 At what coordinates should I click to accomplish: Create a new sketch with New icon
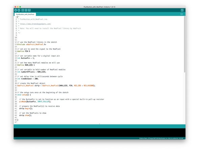pos(23,10)
